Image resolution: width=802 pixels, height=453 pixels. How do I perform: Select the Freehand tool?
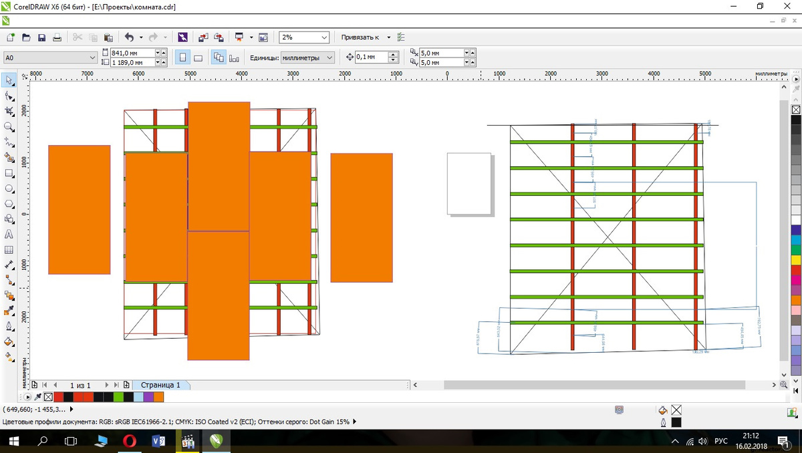9,142
